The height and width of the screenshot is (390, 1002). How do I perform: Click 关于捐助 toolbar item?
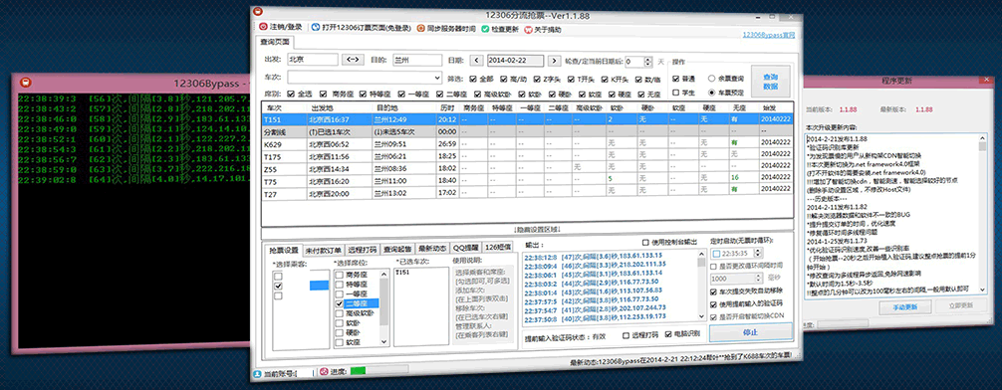[x=543, y=29]
